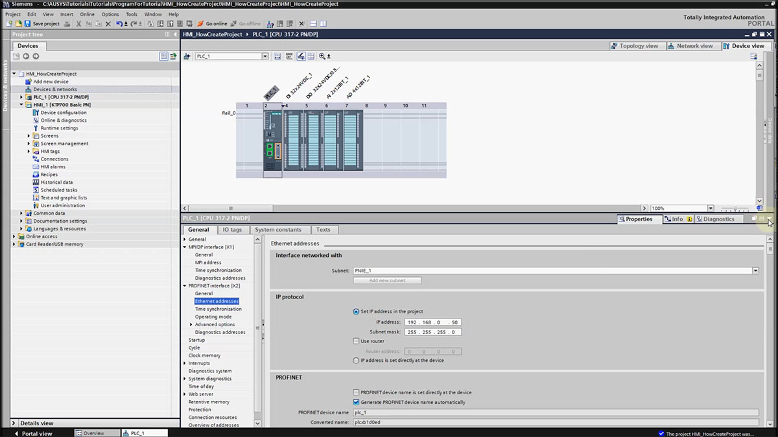Click the navigate back arrow in Project tree
Screen dimensions: 778x437
[x=27, y=56]
